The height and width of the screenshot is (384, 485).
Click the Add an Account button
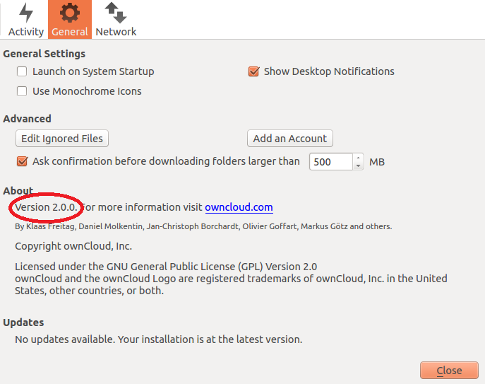(x=290, y=138)
